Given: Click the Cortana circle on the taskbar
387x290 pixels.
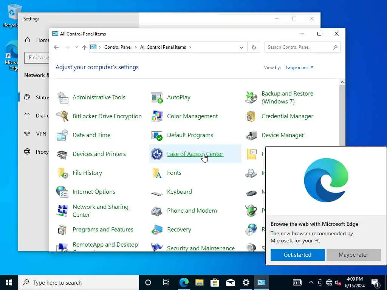Looking at the screenshot, I should (x=148, y=282).
